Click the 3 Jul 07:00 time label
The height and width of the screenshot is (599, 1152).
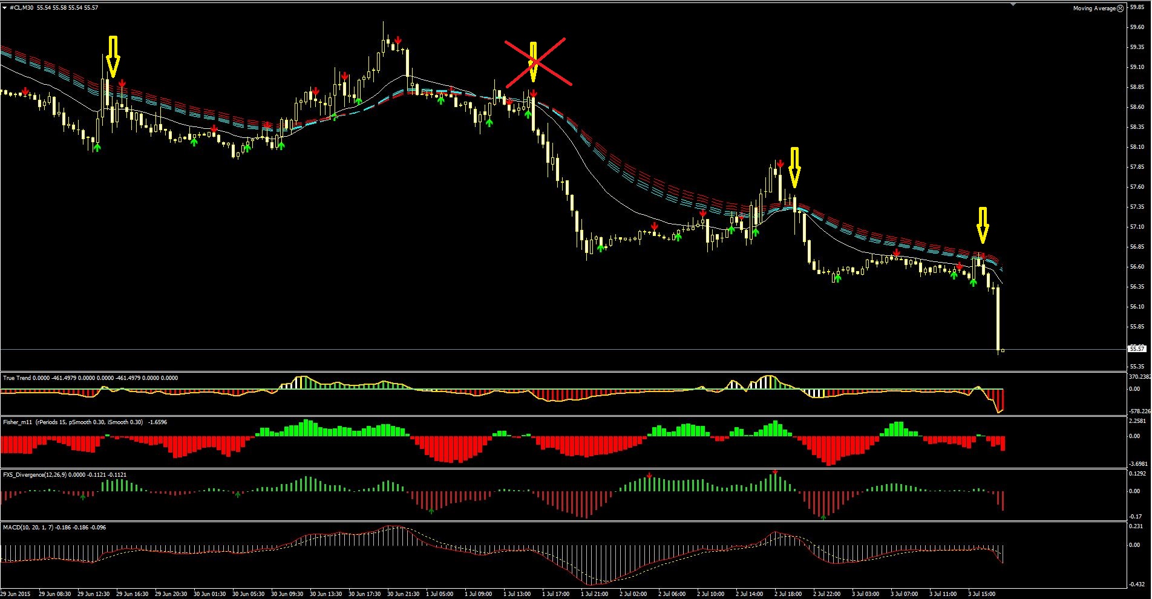(905, 594)
